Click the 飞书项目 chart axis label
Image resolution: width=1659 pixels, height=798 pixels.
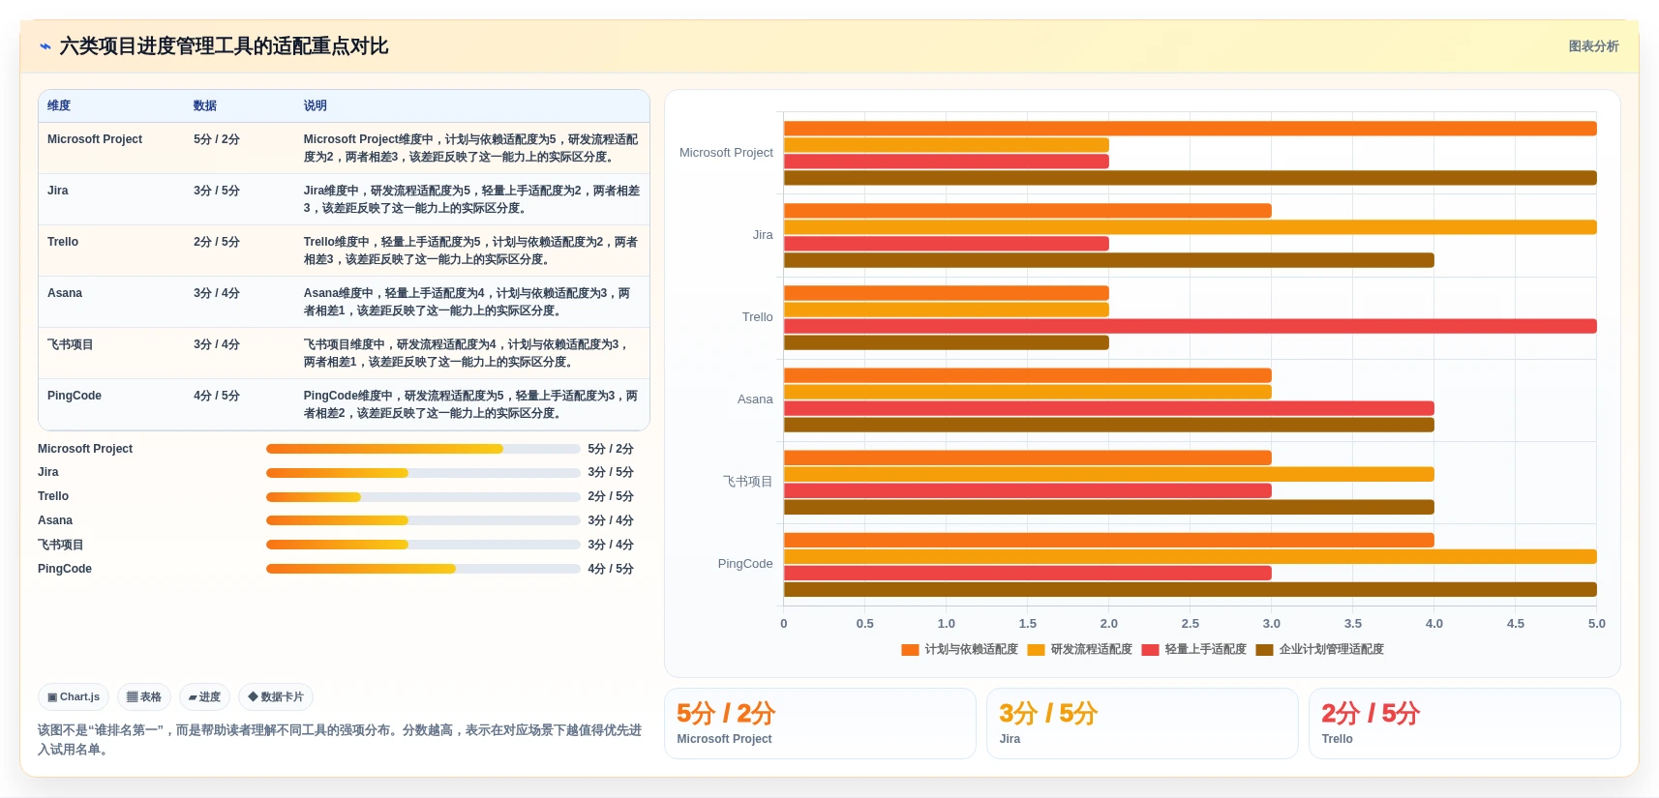(747, 482)
